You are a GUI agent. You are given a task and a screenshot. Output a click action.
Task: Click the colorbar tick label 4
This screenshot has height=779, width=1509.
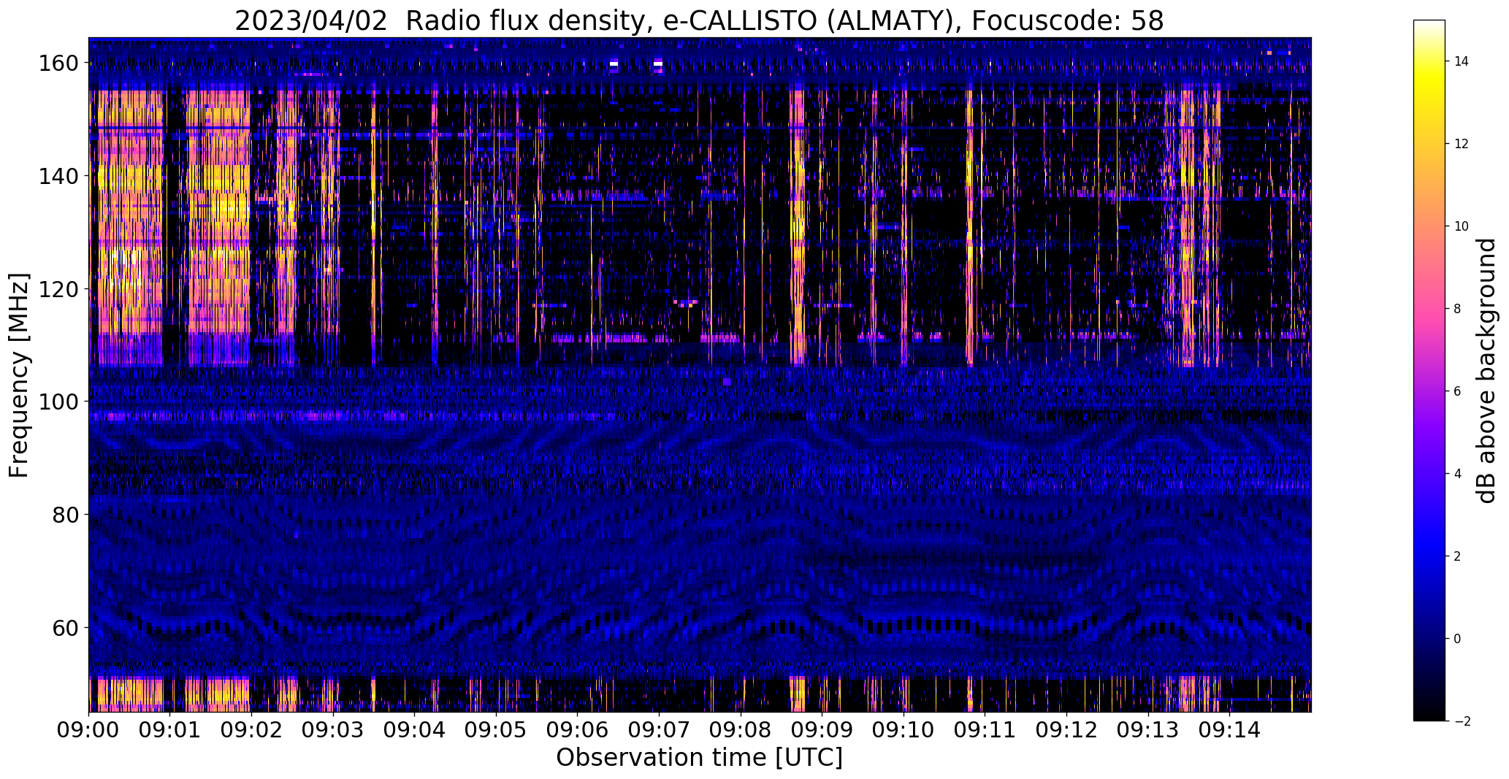pyautogui.click(x=1457, y=474)
